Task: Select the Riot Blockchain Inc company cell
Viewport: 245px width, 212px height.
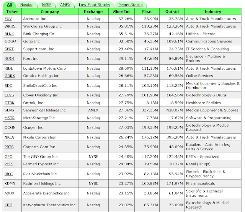Action: [x=50, y=174]
